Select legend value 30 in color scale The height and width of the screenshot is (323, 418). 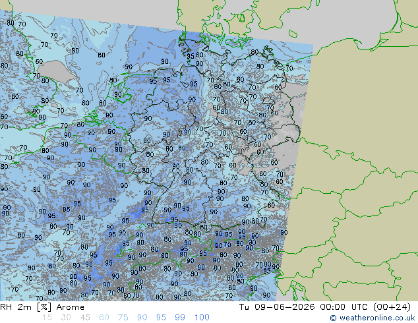[x=66, y=318]
